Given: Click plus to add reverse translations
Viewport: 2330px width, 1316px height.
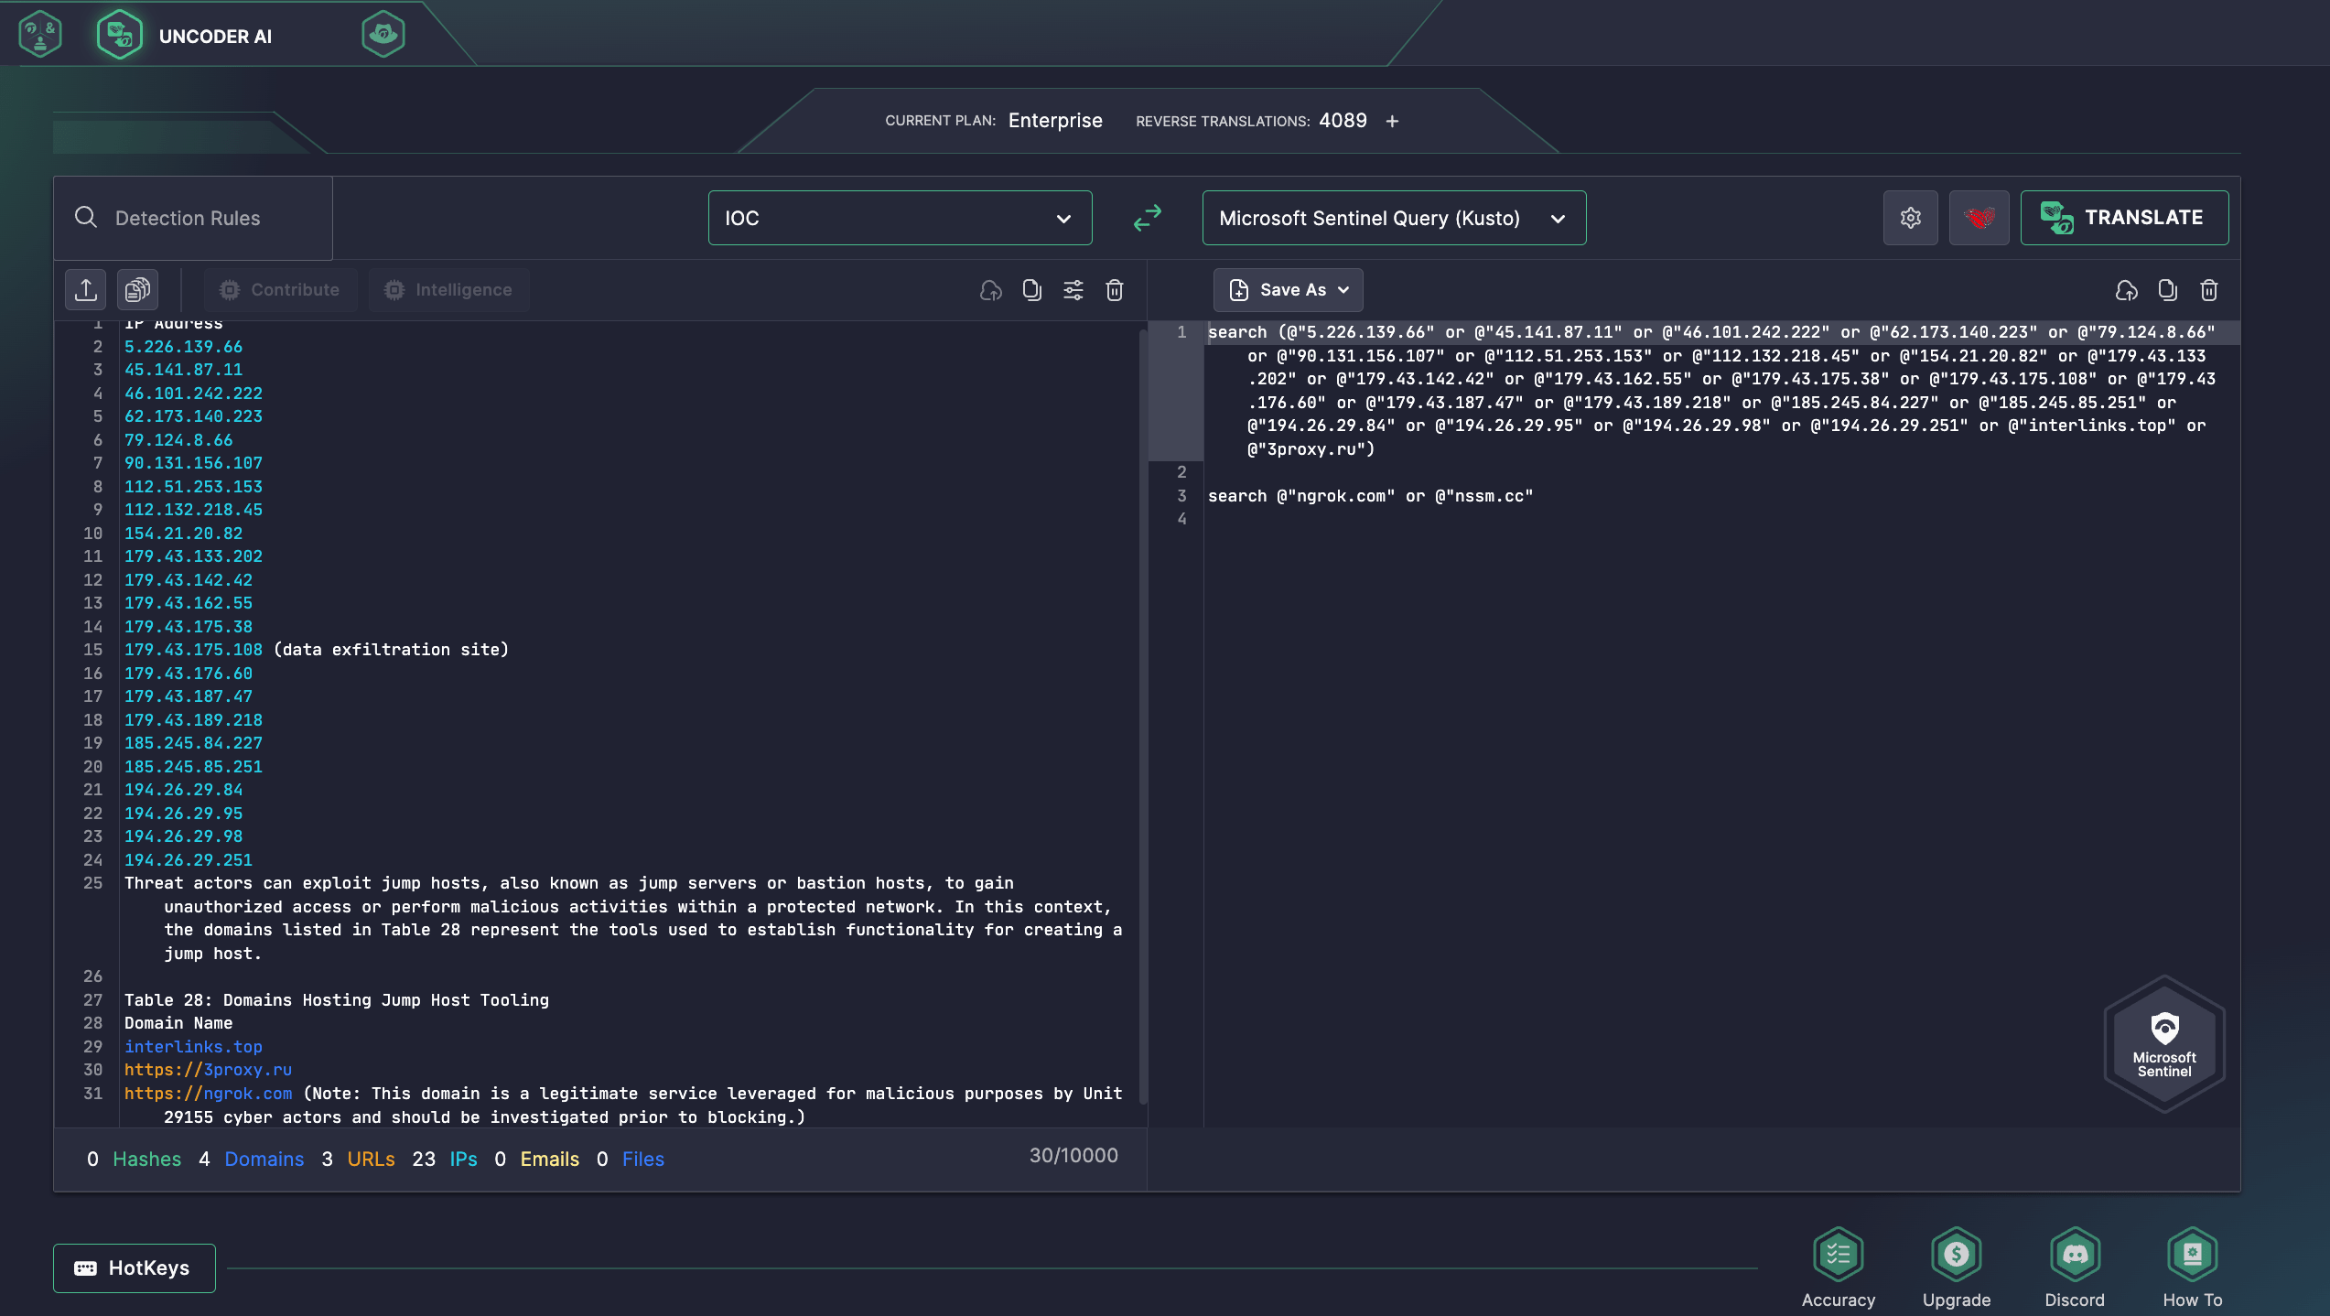Looking at the screenshot, I should 1392,121.
